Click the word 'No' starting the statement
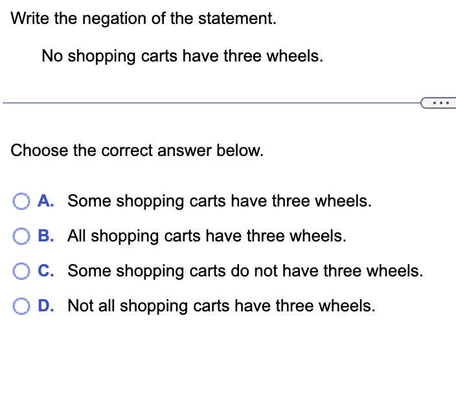Viewport: 456px width, 413px height. point(52,56)
